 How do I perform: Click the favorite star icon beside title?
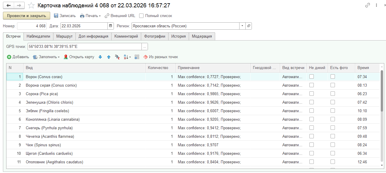(31, 6)
